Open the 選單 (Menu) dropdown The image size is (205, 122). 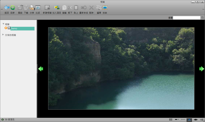pos(99,8)
